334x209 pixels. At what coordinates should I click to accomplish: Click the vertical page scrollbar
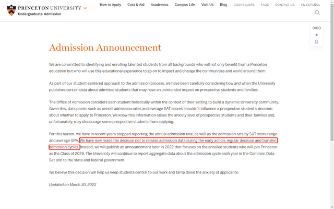pyautogui.click(x=332, y=73)
